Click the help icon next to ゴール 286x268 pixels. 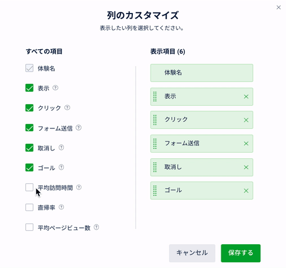click(61, 167)
